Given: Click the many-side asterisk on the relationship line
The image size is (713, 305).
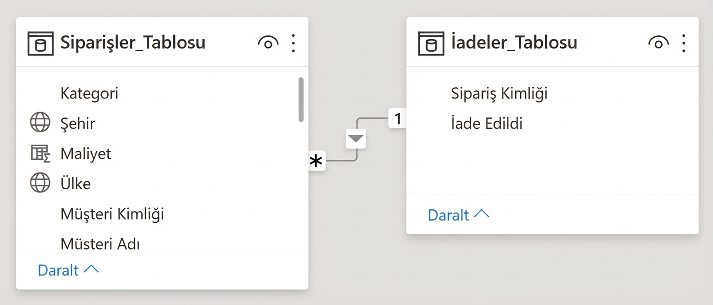Looking at the screenshot, I should tap(316, 160).
